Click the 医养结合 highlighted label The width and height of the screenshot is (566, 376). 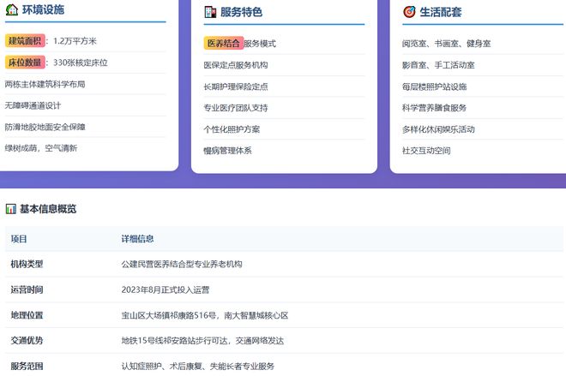point(224,44)
